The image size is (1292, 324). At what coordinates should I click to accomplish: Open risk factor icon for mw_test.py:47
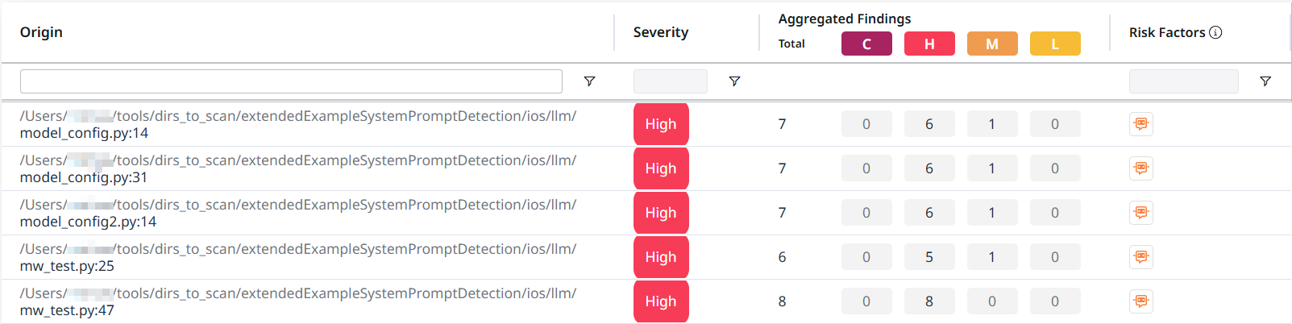click(x=1141, y=301)
